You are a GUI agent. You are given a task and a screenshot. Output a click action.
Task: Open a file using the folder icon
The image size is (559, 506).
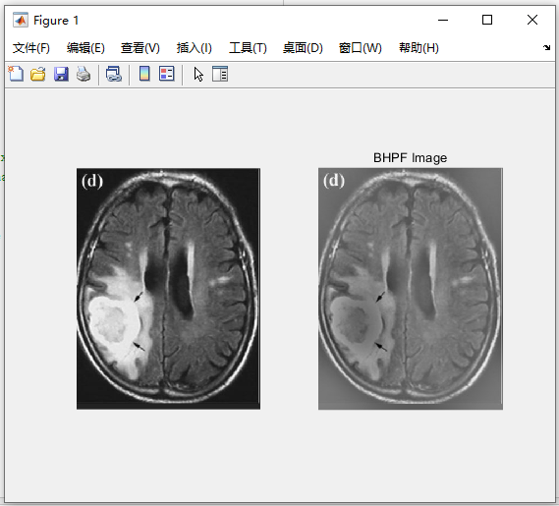38,74
